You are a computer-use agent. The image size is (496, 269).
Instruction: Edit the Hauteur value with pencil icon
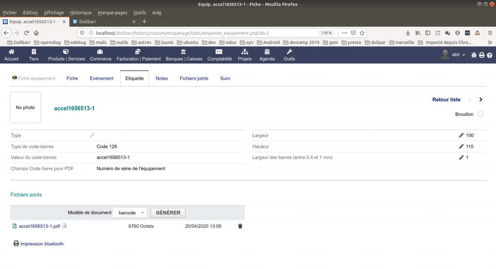(461, 147)
